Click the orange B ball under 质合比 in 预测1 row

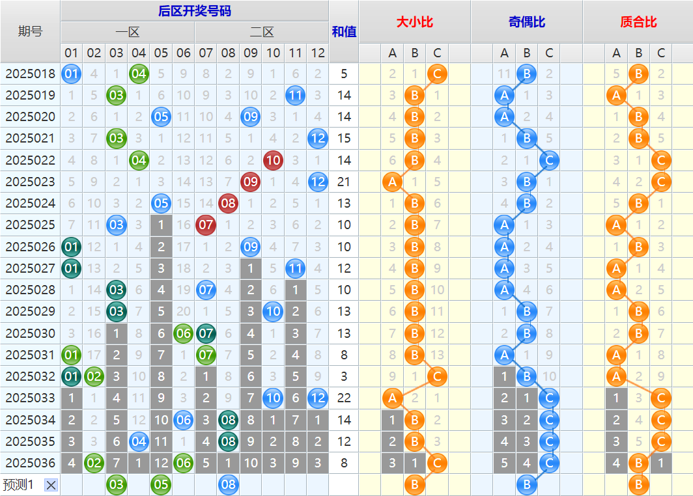coord(639,484)
